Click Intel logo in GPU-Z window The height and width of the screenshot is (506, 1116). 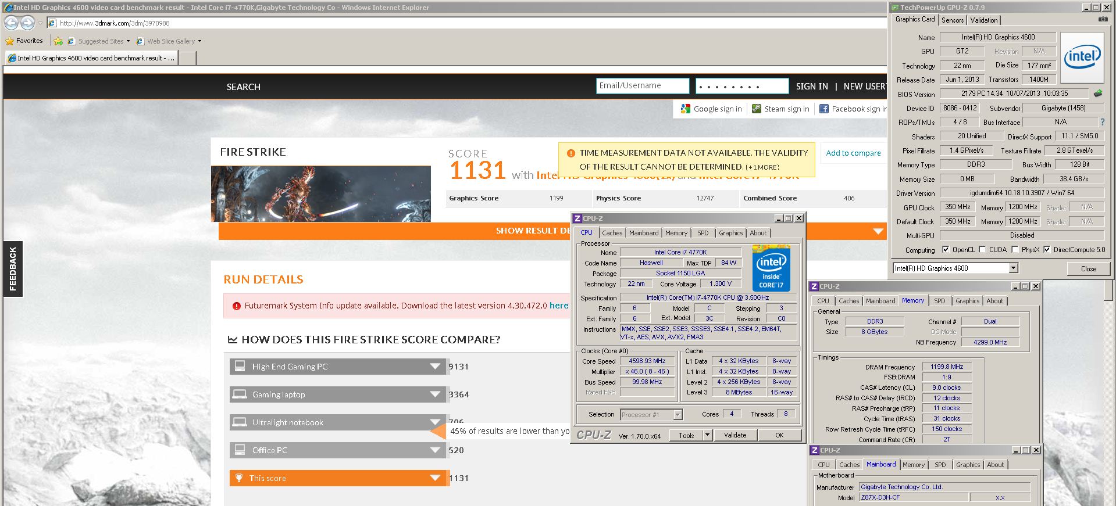[x=1082, y=58]
